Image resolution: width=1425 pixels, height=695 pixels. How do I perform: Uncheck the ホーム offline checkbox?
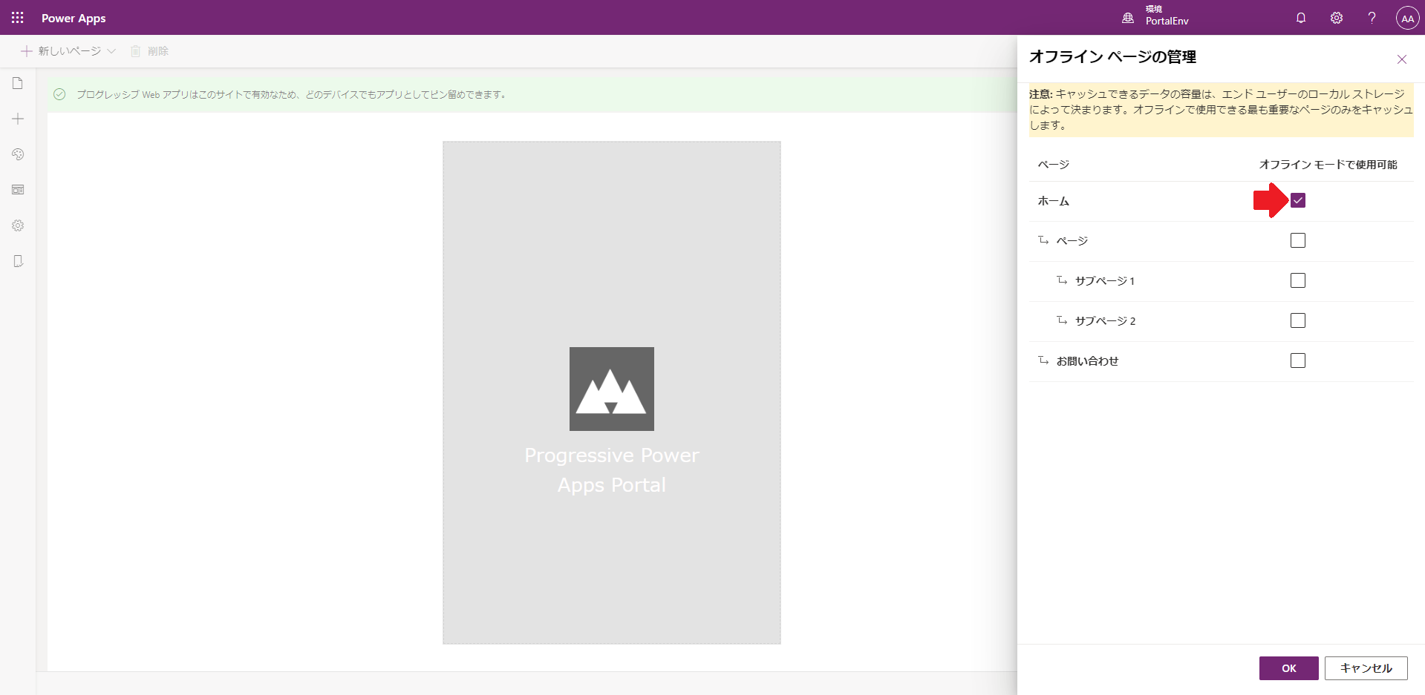click(x=1297, y=200)
